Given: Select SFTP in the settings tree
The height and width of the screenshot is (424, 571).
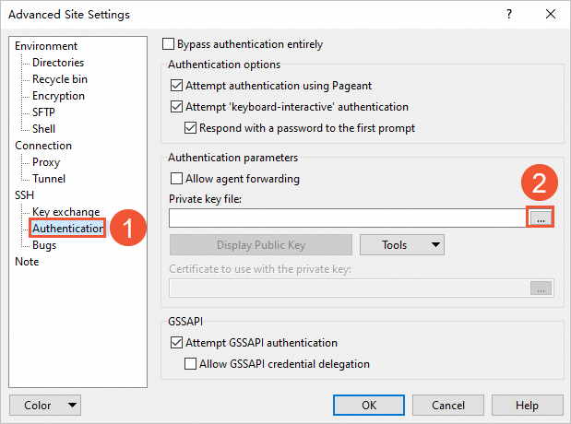Looking at the screenshot, I should (43, 112).
